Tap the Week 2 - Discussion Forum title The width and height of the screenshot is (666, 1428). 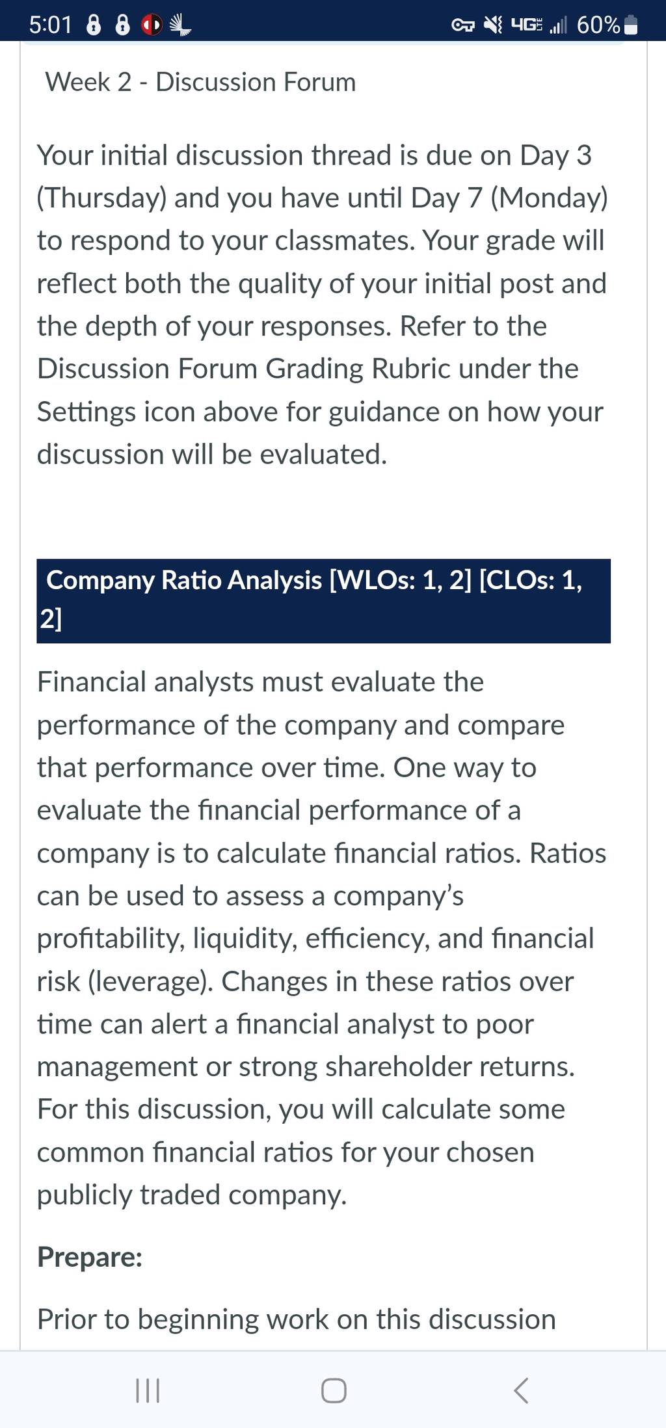coord(200,82)
